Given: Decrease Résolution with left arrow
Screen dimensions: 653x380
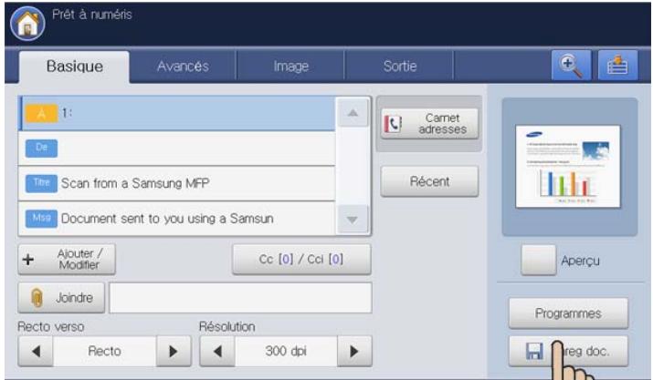Looking at the screenshot, I should 217,352.
